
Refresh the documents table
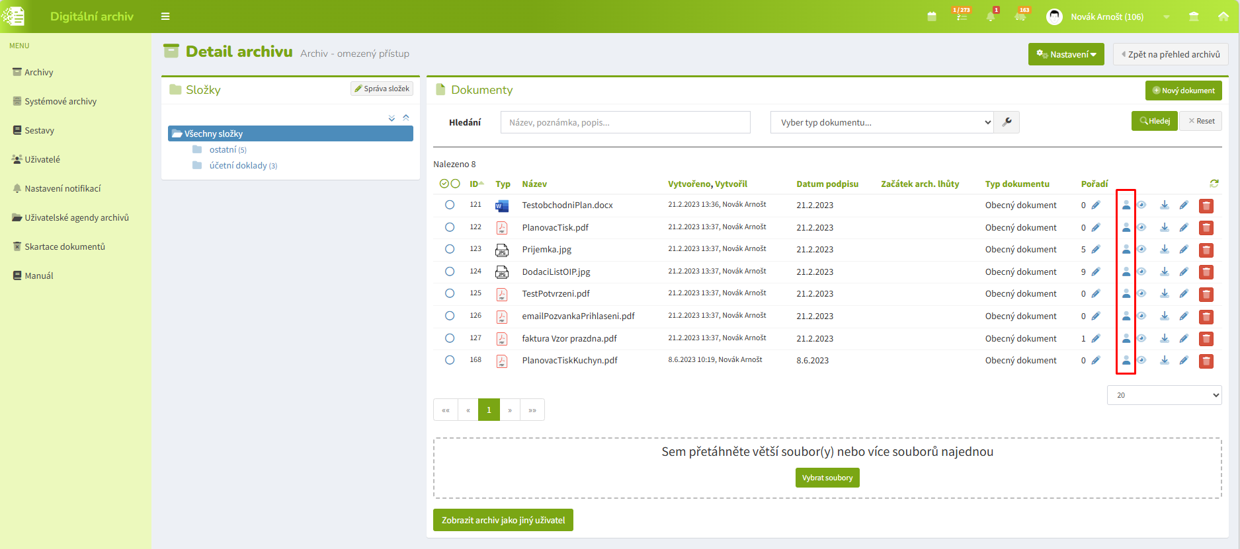(x=1214, y=184)
